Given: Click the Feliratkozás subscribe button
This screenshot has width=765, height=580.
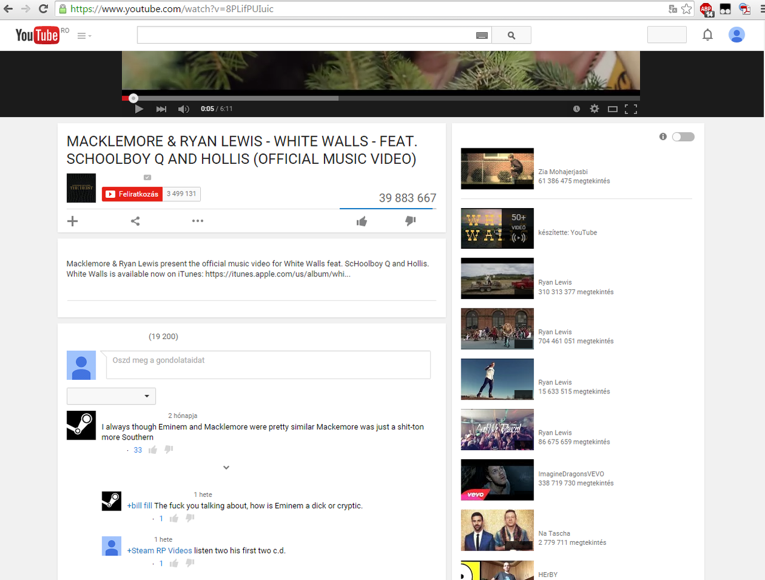Looking at the screenshot, I should click(x=132, y=194).
